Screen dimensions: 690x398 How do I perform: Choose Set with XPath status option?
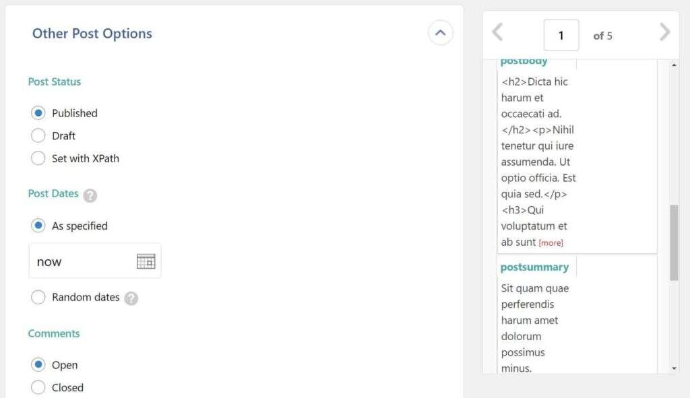click(38, 158)
